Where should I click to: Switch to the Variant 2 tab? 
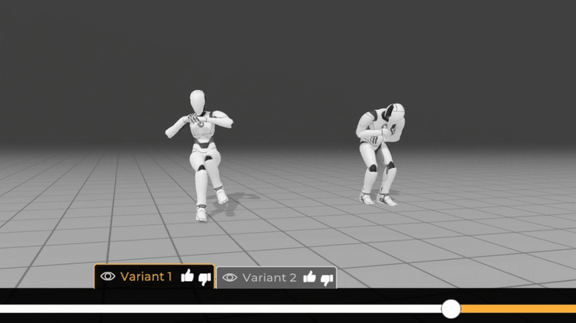point(269,278)
